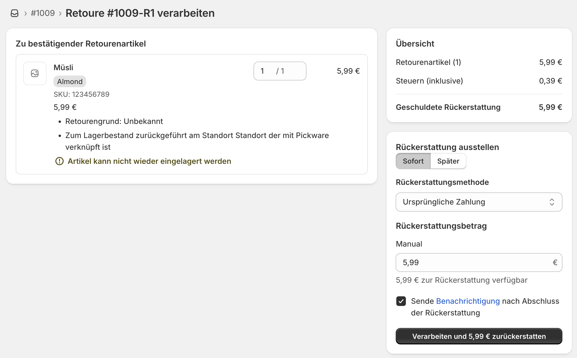Viewport: 577px width, 358px height.
Task: Click first breadcrumb chevron separator
Action: pyautogui.click(x=26, y=13)
